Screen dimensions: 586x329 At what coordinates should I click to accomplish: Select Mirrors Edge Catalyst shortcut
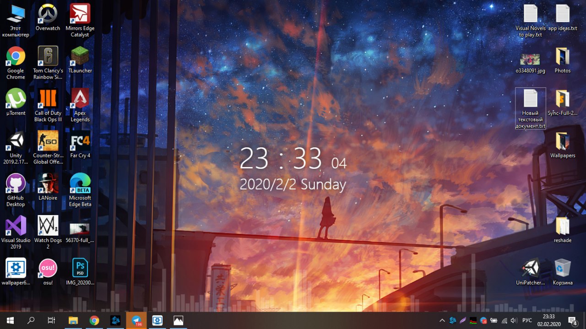coord(80,21)
